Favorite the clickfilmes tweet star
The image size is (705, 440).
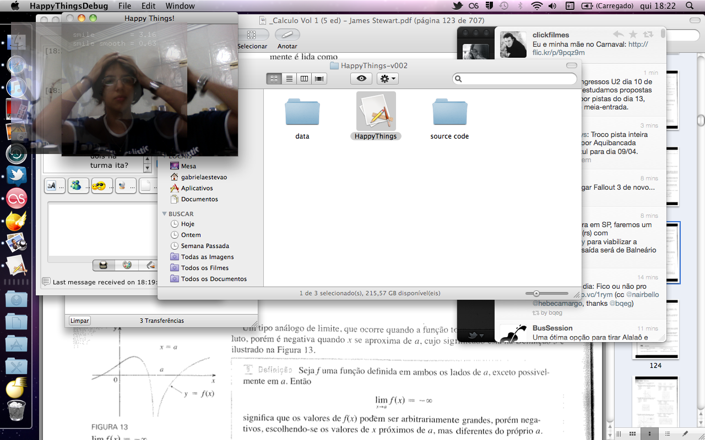point(633,34)
